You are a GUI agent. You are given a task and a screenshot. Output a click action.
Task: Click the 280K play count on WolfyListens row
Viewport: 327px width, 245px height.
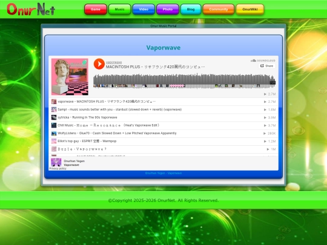269,133
